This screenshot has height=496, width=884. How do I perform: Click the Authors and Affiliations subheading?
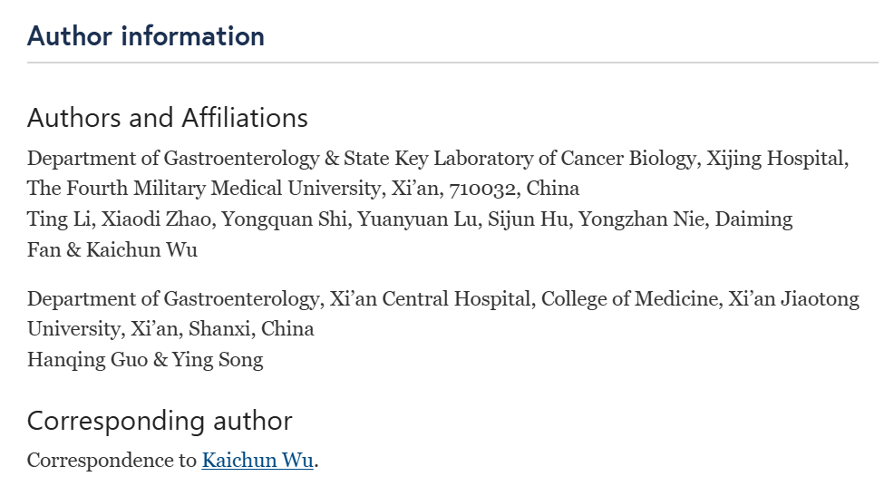pyautogui.click(x=168, y=118)
